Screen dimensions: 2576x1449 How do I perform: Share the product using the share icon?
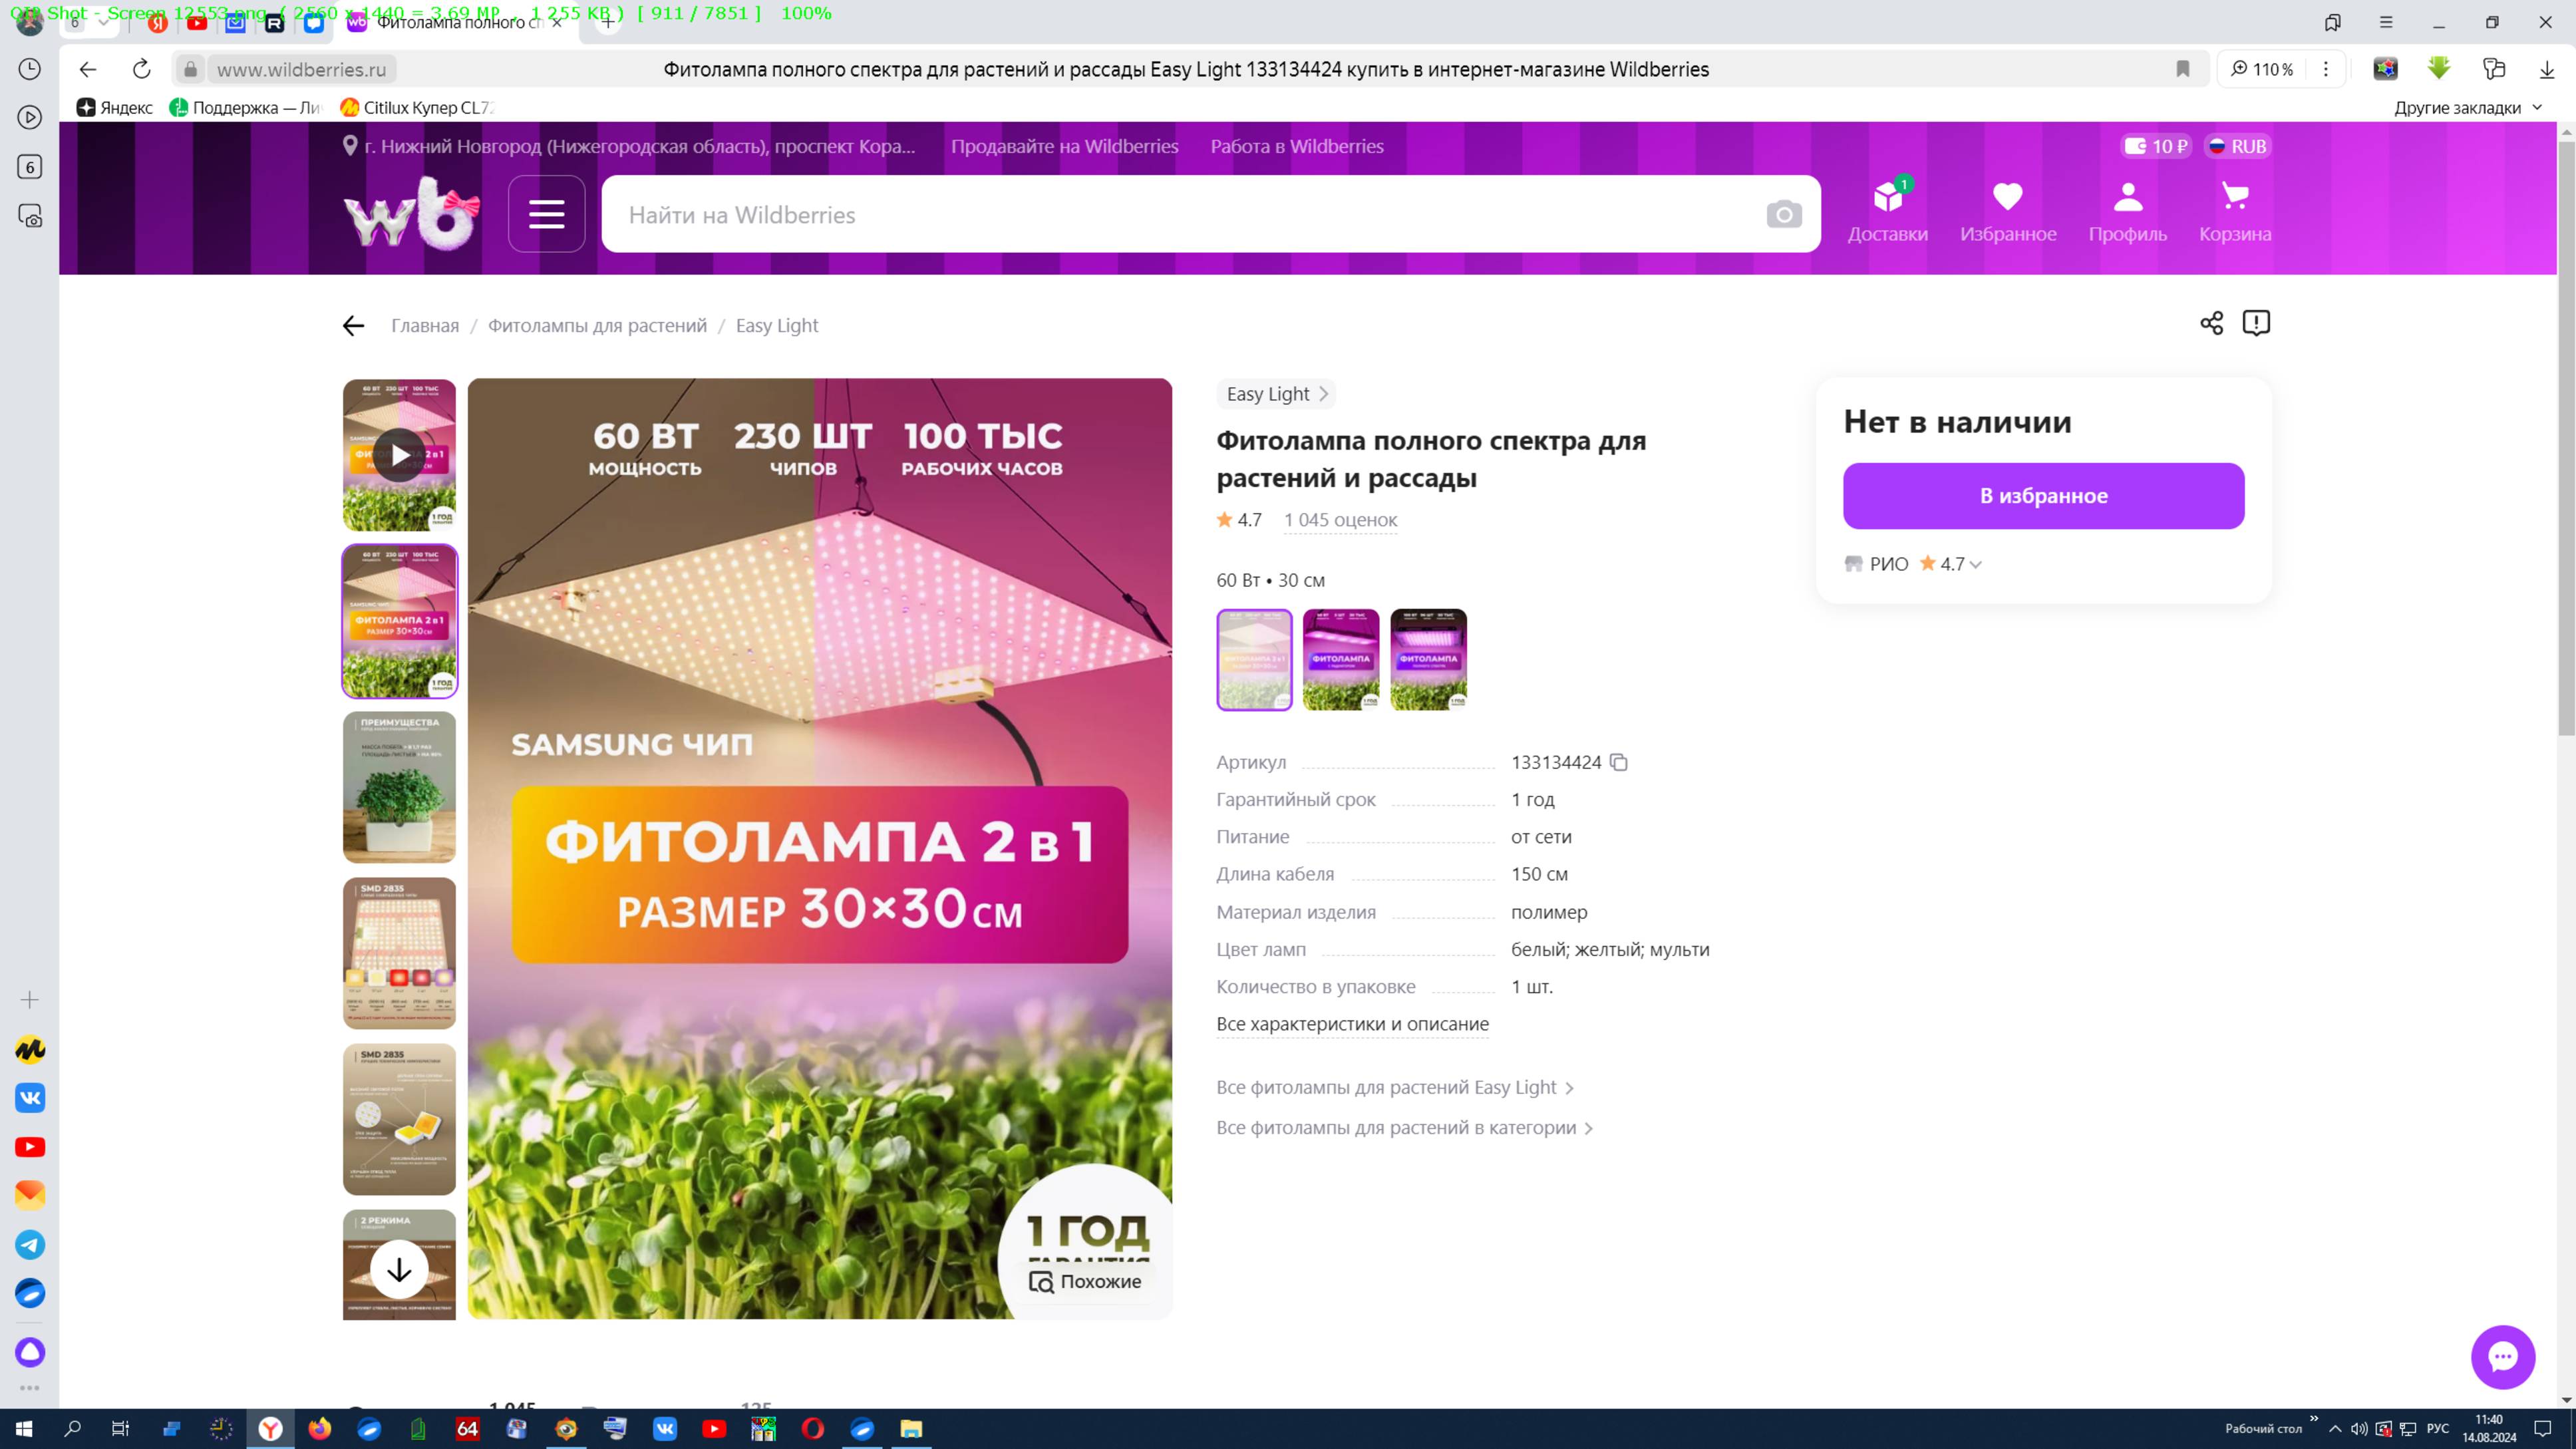(x=2212, y=323)
